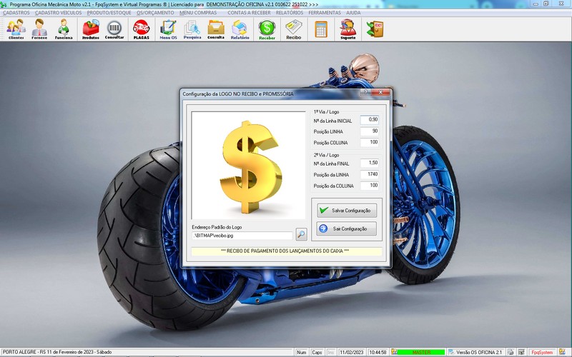The image size is (572, 357).
Task: Click the status bar printer icon
Action: point(511,352)
